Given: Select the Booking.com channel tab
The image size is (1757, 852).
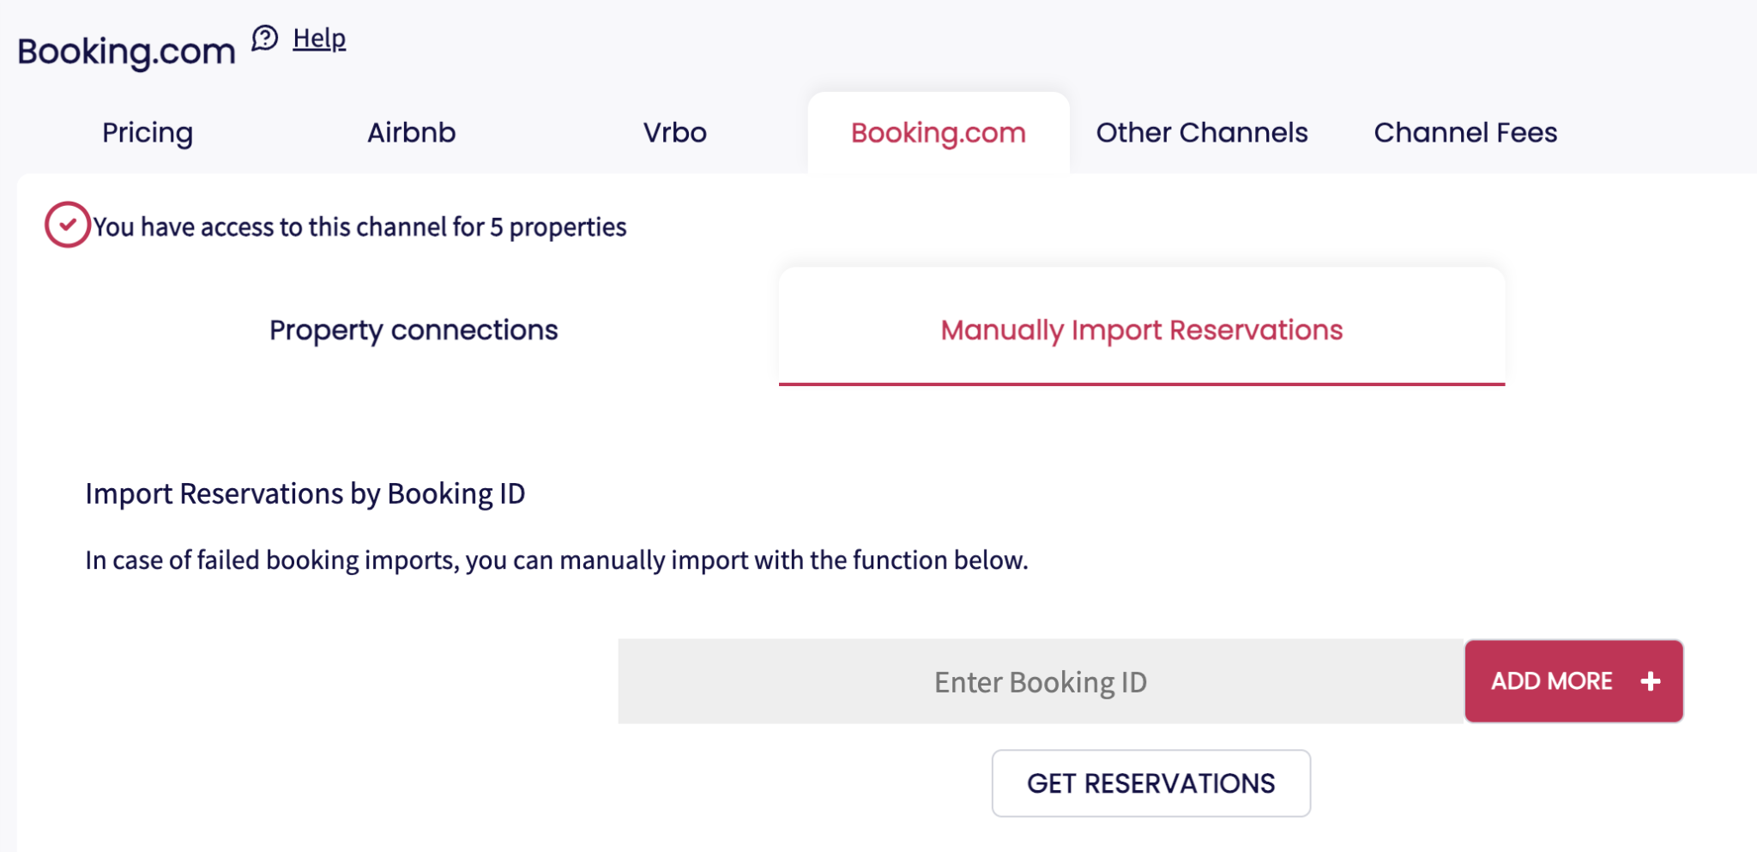Looking at the screenshot, I should click(938, 133).
